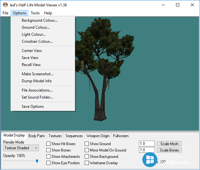This screenshot has width=200, height=170.
Task: Close the open Options menu
Action: (x=19, y=13)
